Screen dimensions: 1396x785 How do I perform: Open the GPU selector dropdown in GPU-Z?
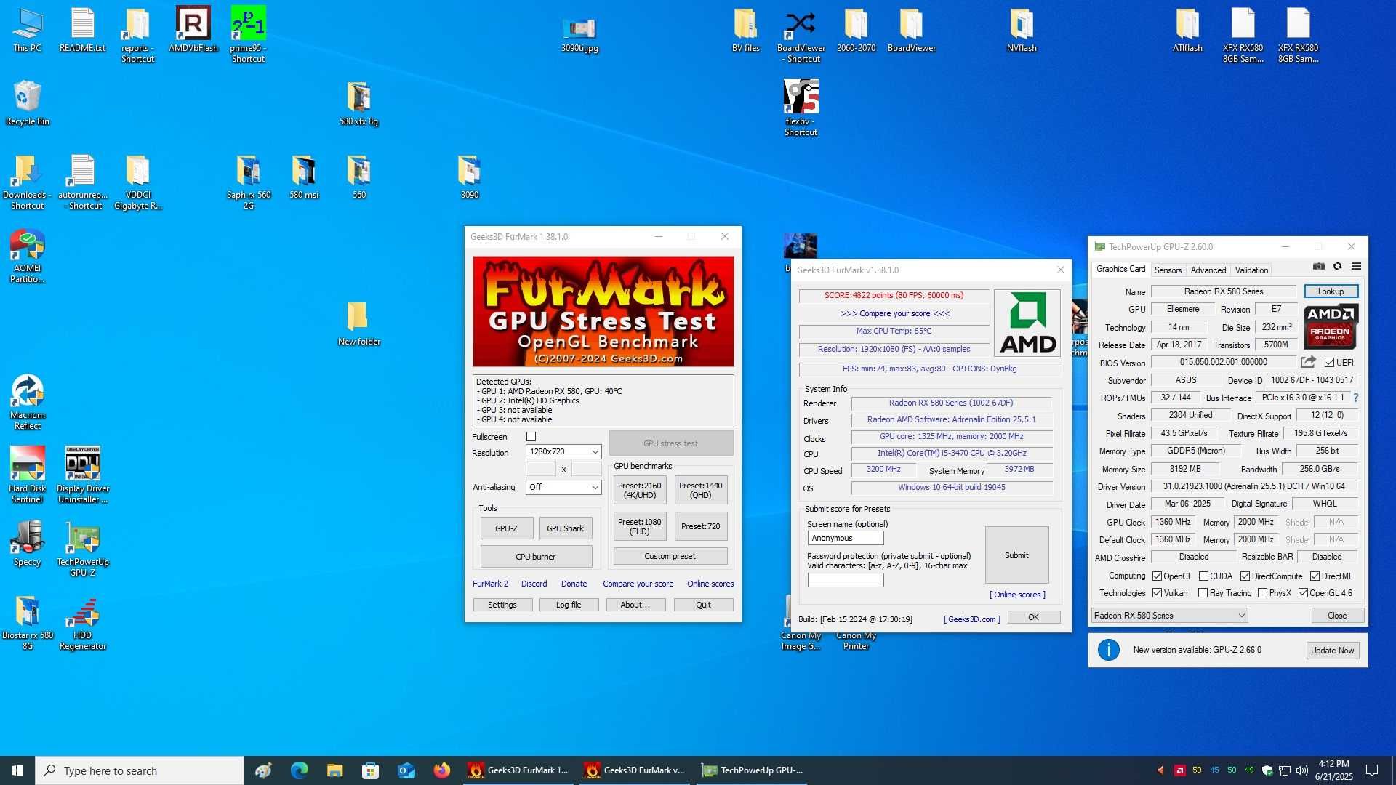1169,616
